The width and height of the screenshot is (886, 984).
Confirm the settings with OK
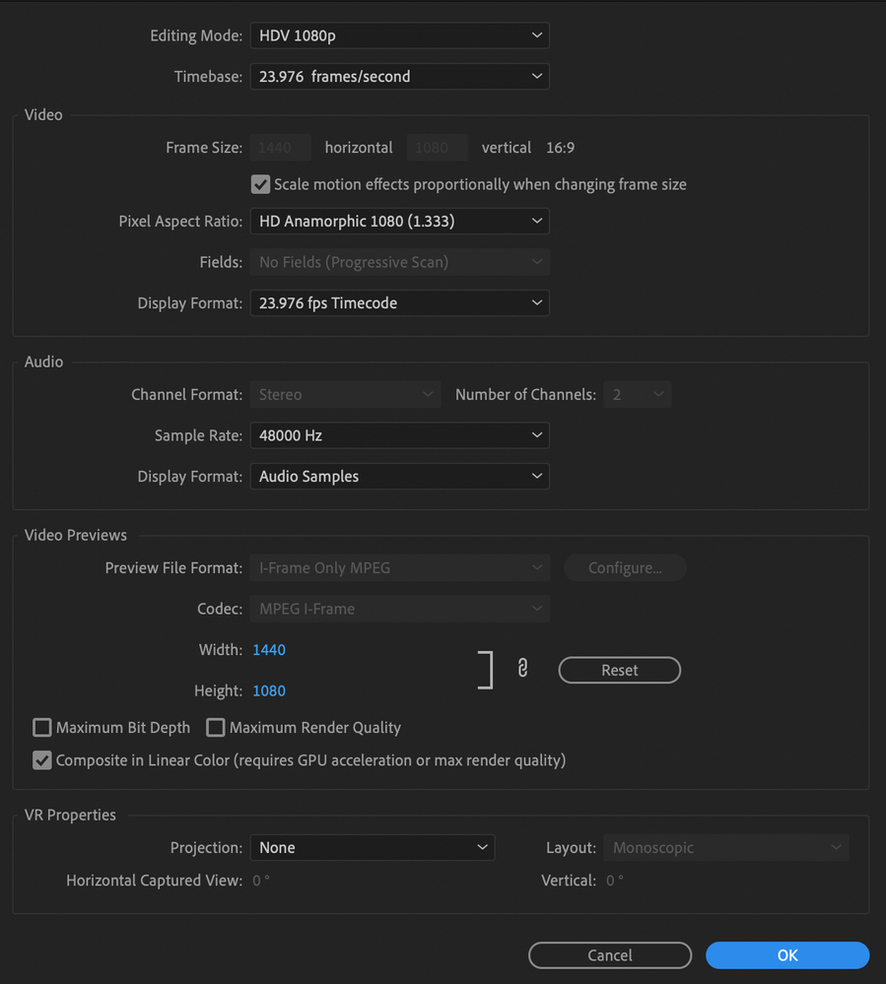[x=787, y=955]
